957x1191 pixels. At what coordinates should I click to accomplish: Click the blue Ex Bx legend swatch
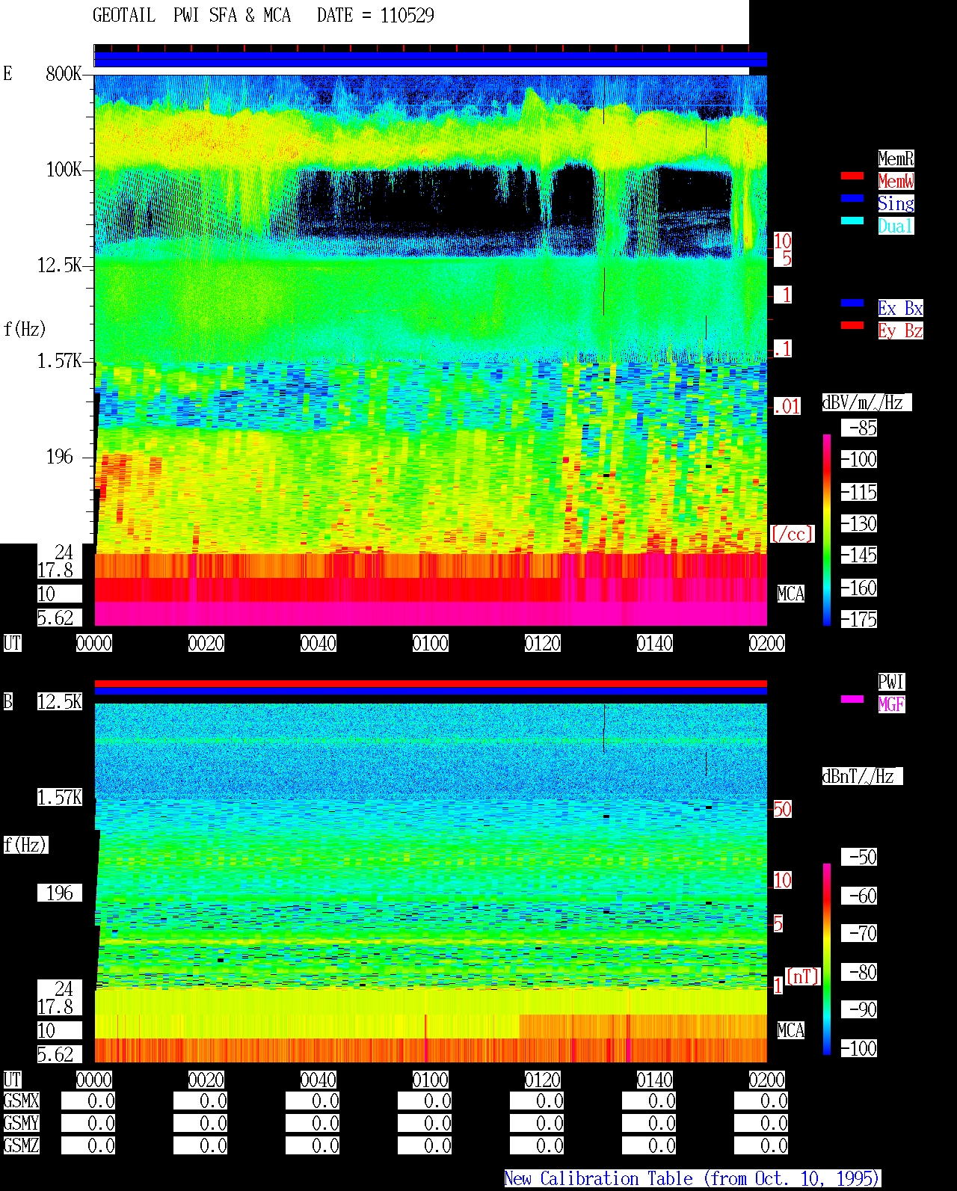[852, 303]
